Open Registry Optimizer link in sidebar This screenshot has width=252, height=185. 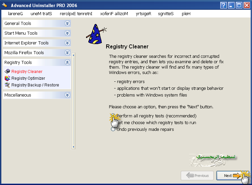pyautogui.click(x=28, y=78)
